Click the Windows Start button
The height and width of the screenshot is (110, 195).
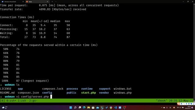coord(71,108)
